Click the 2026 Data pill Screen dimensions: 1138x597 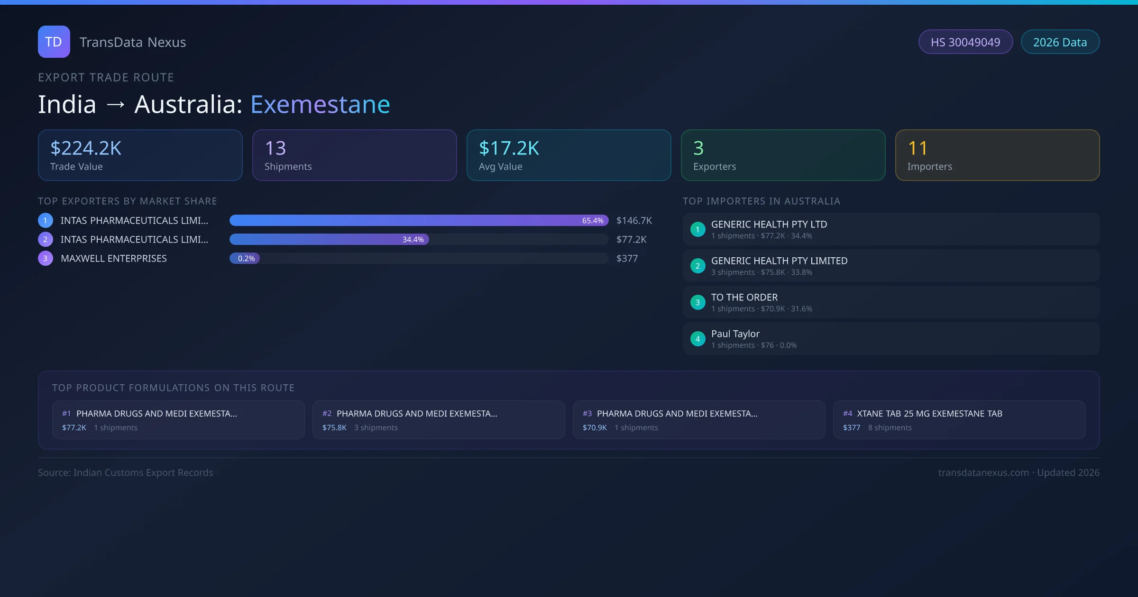pyautogui.click(x=1060, y=42)
